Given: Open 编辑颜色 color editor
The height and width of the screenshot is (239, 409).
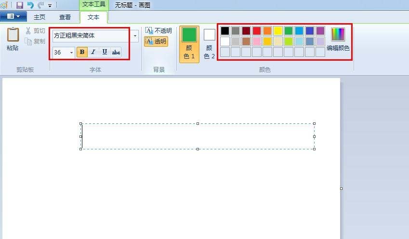Looking at the screenshot, I should (338, 39).
